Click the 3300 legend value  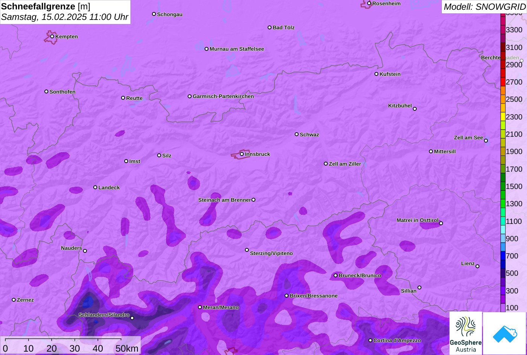514,30
